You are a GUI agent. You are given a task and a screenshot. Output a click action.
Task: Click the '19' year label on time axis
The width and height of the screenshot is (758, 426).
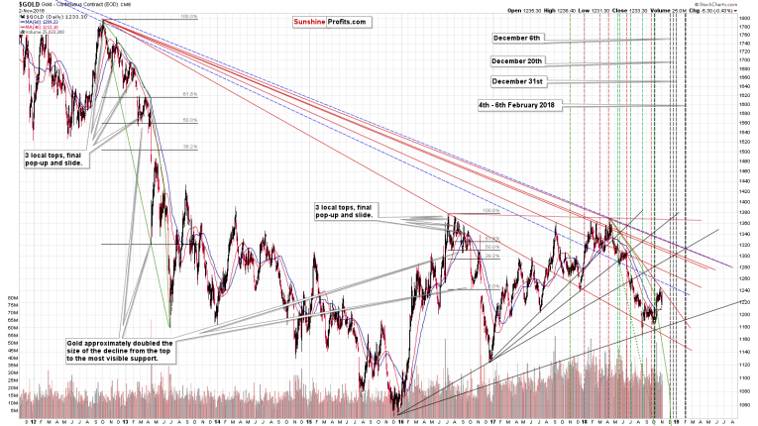click(677, 422)
